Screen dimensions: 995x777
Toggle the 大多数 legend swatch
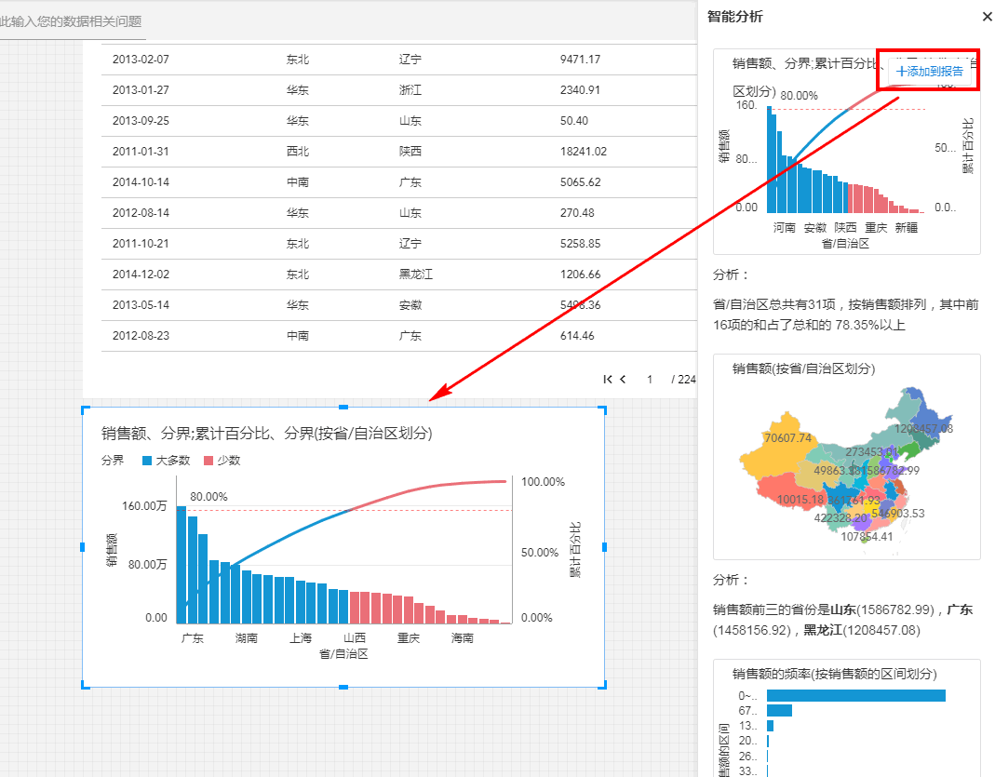click(147, 460)
